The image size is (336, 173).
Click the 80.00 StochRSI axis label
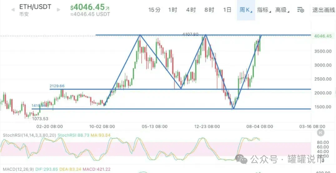(x=323, y=142)
